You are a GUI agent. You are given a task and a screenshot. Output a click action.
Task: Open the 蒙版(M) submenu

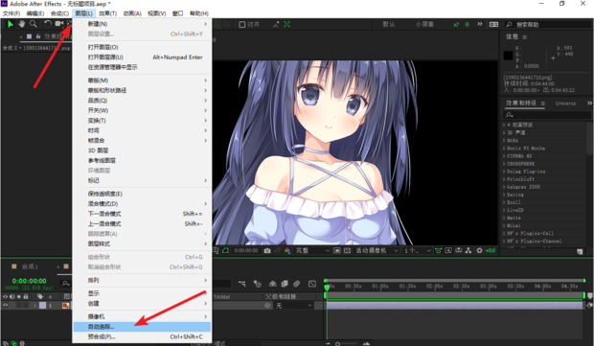(x=142, y=81)
